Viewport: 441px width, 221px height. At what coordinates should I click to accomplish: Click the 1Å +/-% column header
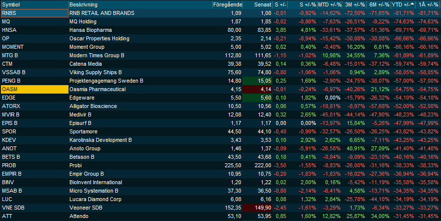(428, 4)
